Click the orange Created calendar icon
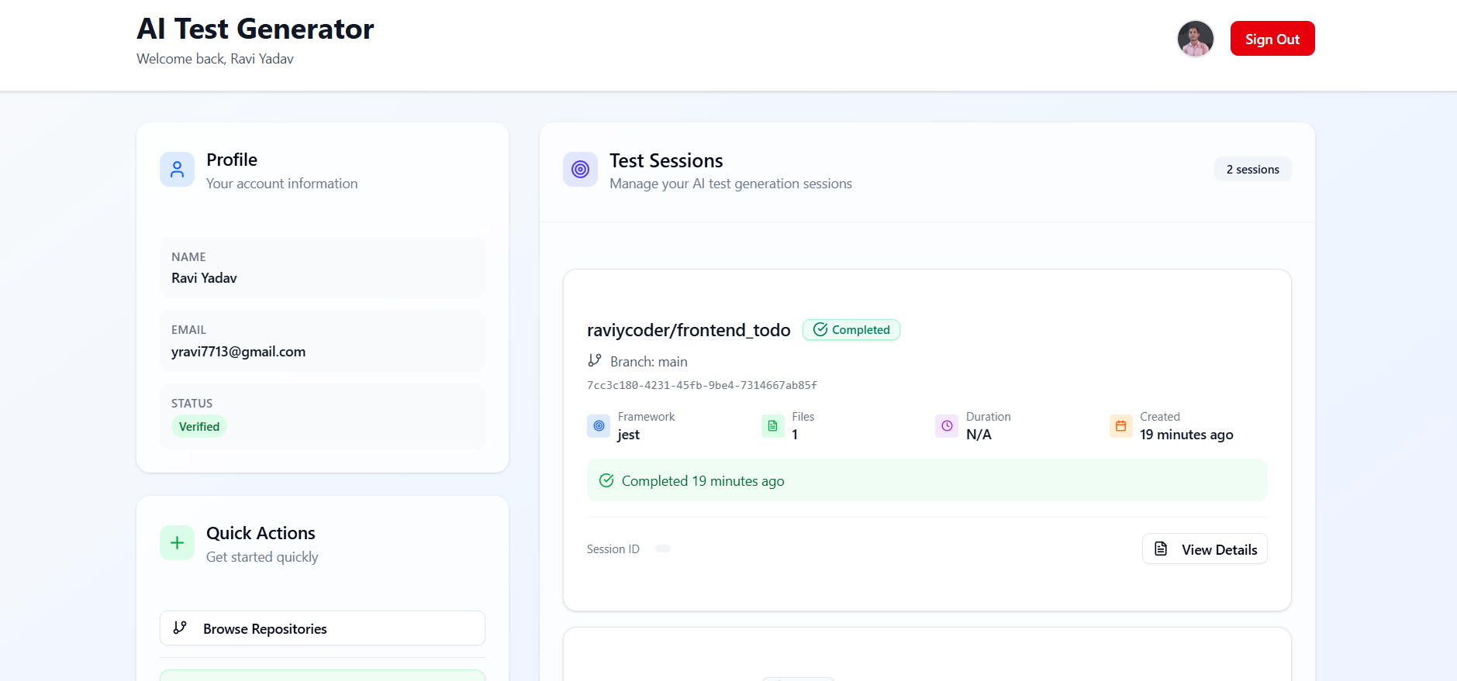This screenshot has width=1457, height=681. click(1120, 425)
